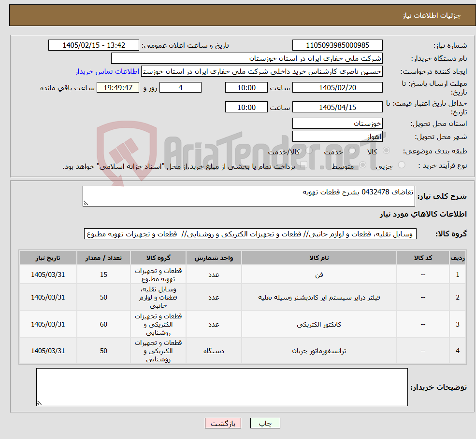Click response deadline time field 10:00

click(246, 88)
